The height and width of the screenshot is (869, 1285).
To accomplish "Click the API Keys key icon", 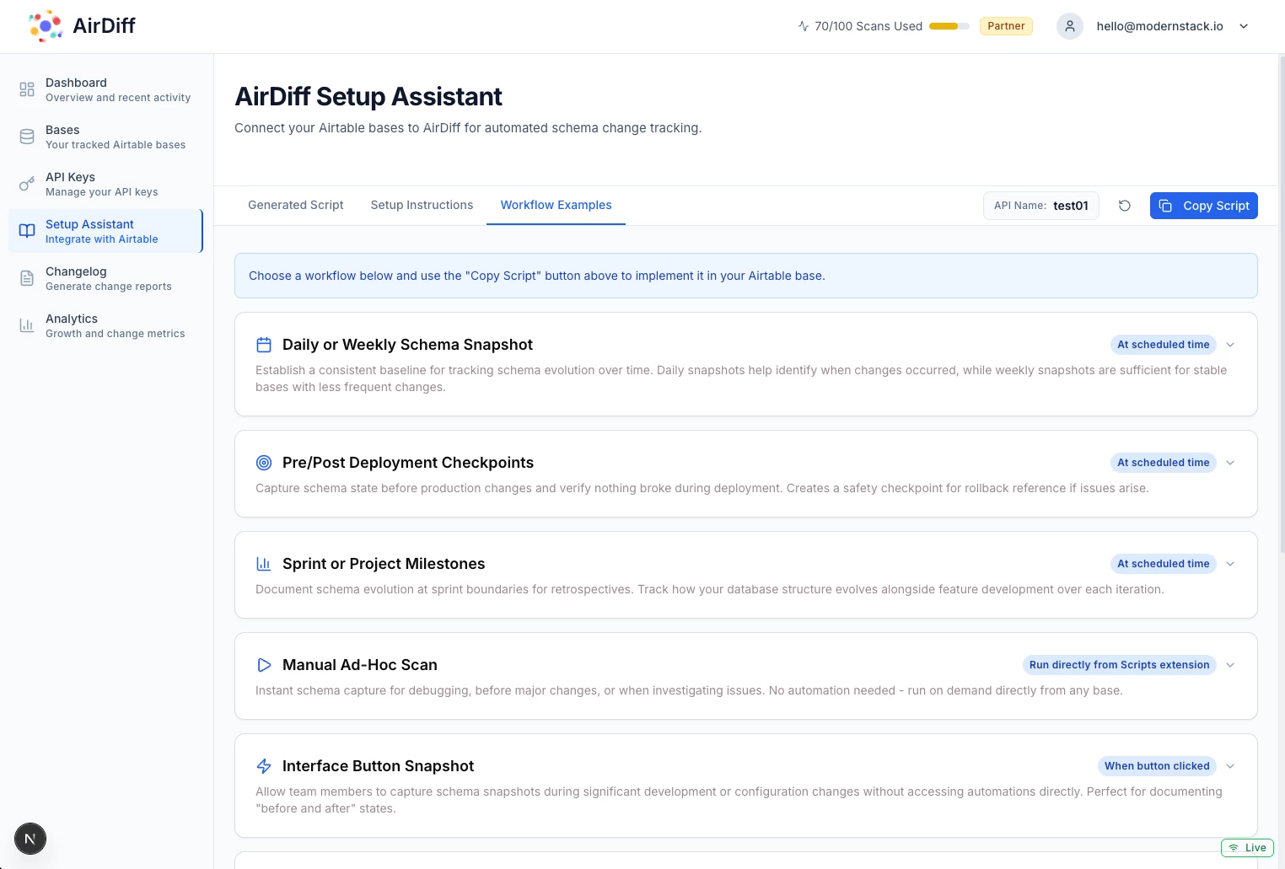I will point(27,184).
